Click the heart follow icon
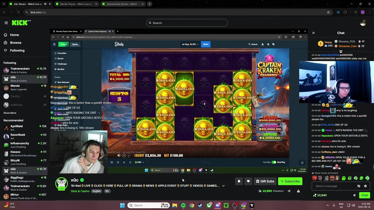The image size is (374, 210). (248, 181)
